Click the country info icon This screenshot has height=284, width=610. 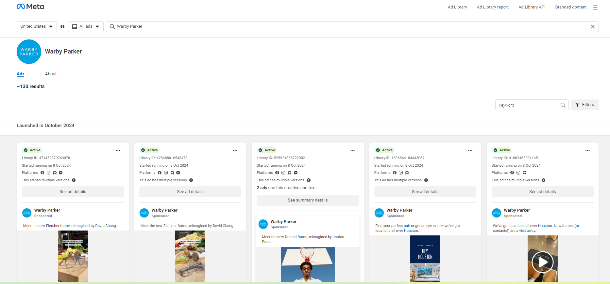[x=62, y=27]
